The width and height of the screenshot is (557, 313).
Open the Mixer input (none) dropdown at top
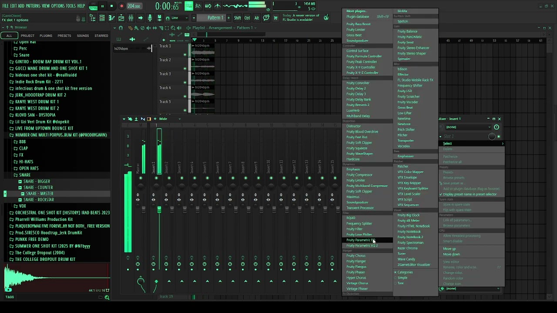[468, 127]
